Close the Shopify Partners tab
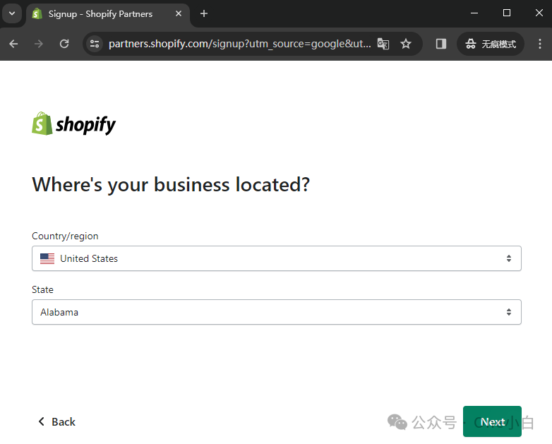 [x=179, y=13]
